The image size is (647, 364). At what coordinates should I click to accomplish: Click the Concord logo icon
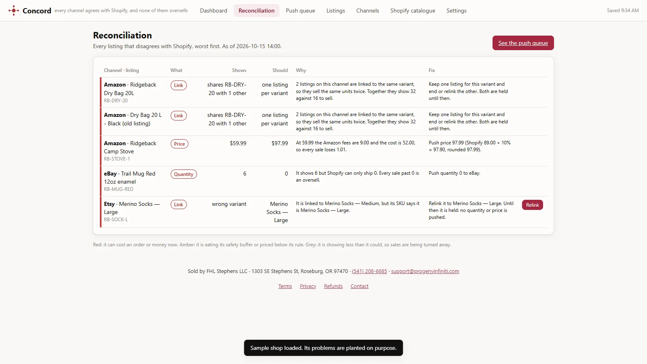pyautogui.click(x=13, y=11)
